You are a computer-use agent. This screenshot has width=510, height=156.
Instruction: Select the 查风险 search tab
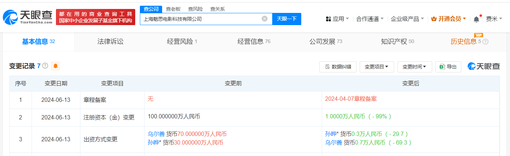pos(195,9)
